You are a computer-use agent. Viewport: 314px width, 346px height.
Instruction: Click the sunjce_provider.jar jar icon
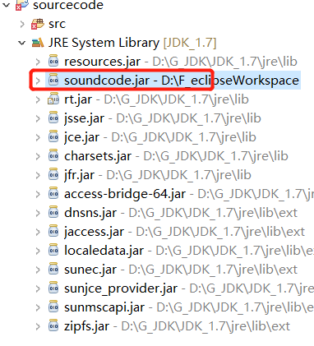[53, 288]
